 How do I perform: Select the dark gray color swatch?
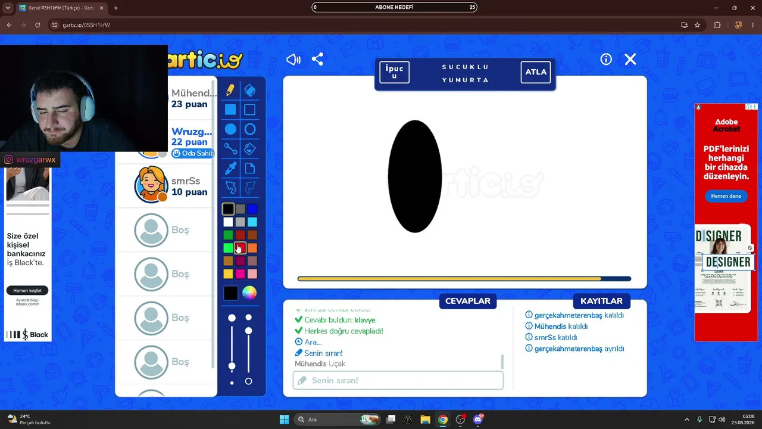(x=240, y=209)
